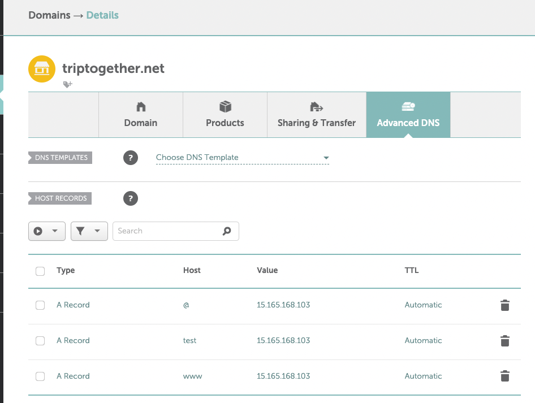Click the IP value in the www row

click(283, 376)
